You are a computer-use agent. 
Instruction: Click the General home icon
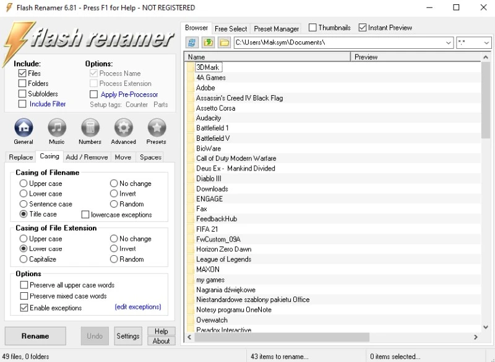pyautogui.click(x=23, y=128)
